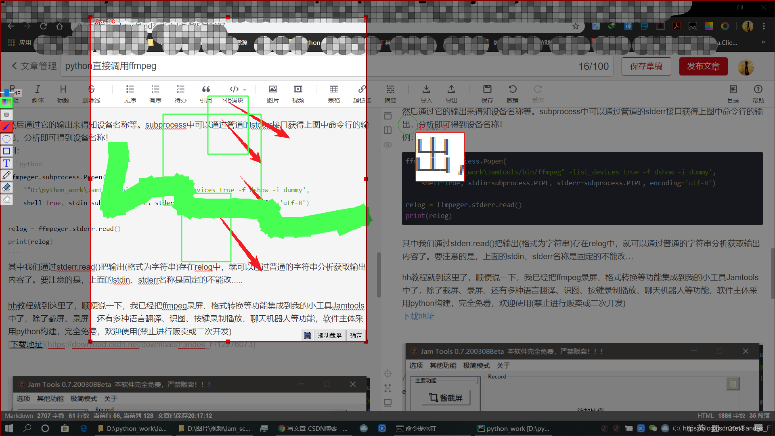Select the circle shape tool

[6, 139]
